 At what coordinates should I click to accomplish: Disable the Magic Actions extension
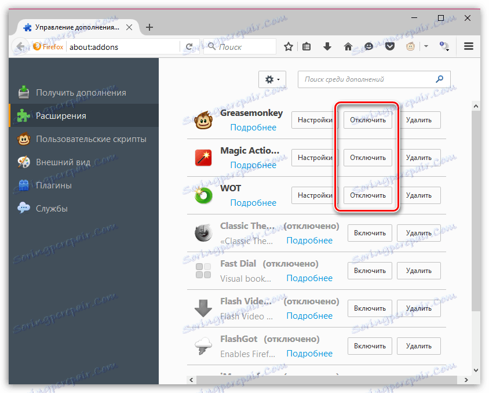pyautogui.click(x=368, y=158)
